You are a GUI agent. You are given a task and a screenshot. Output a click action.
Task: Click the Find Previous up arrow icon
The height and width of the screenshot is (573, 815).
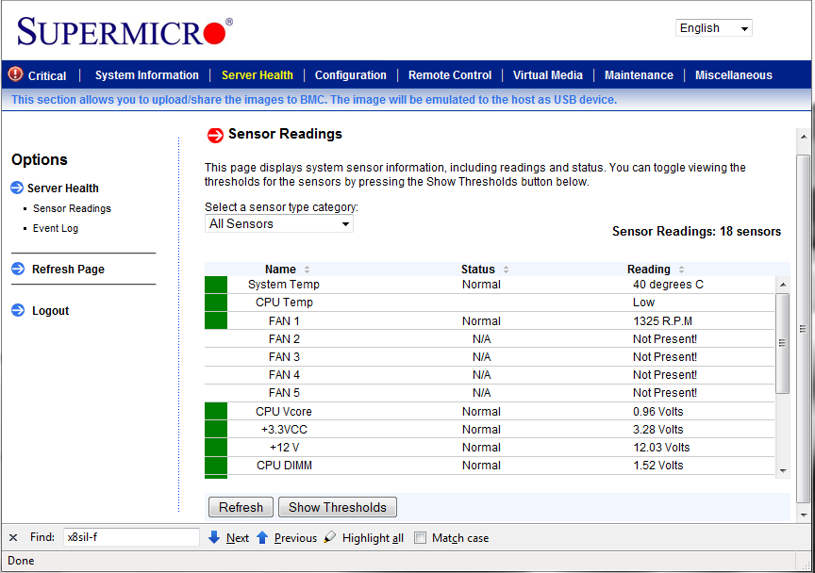(262, 537)
